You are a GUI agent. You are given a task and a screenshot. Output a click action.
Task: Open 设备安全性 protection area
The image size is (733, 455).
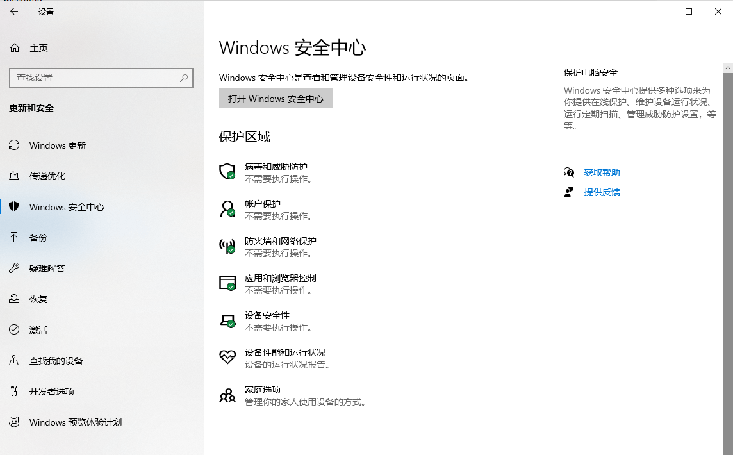[266, 321]
